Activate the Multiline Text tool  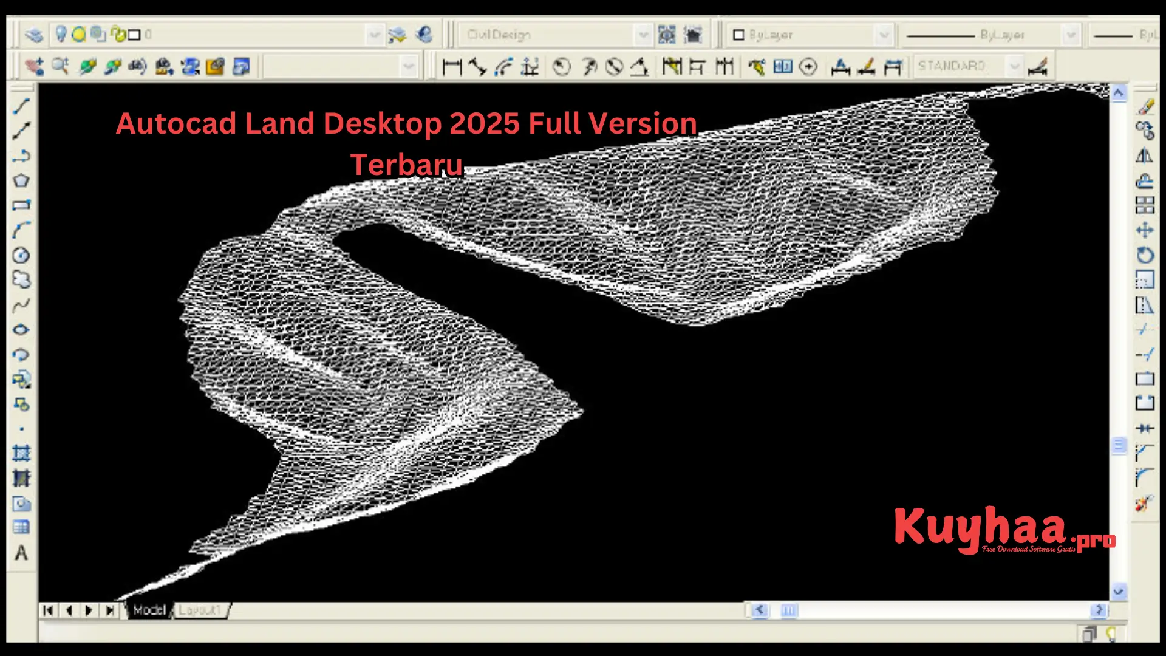pyautogui.click(x=22, y=554)
